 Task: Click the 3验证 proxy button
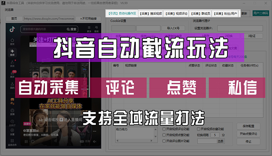252,36
